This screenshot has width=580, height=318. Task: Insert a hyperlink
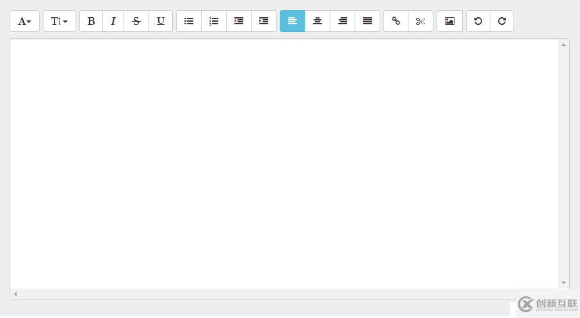tap(396, 22)
